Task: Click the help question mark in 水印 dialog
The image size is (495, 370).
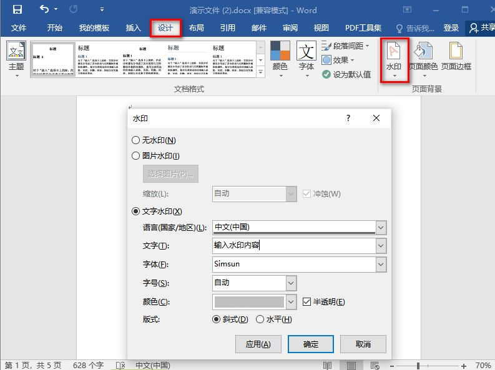Action: coord(348,118)
